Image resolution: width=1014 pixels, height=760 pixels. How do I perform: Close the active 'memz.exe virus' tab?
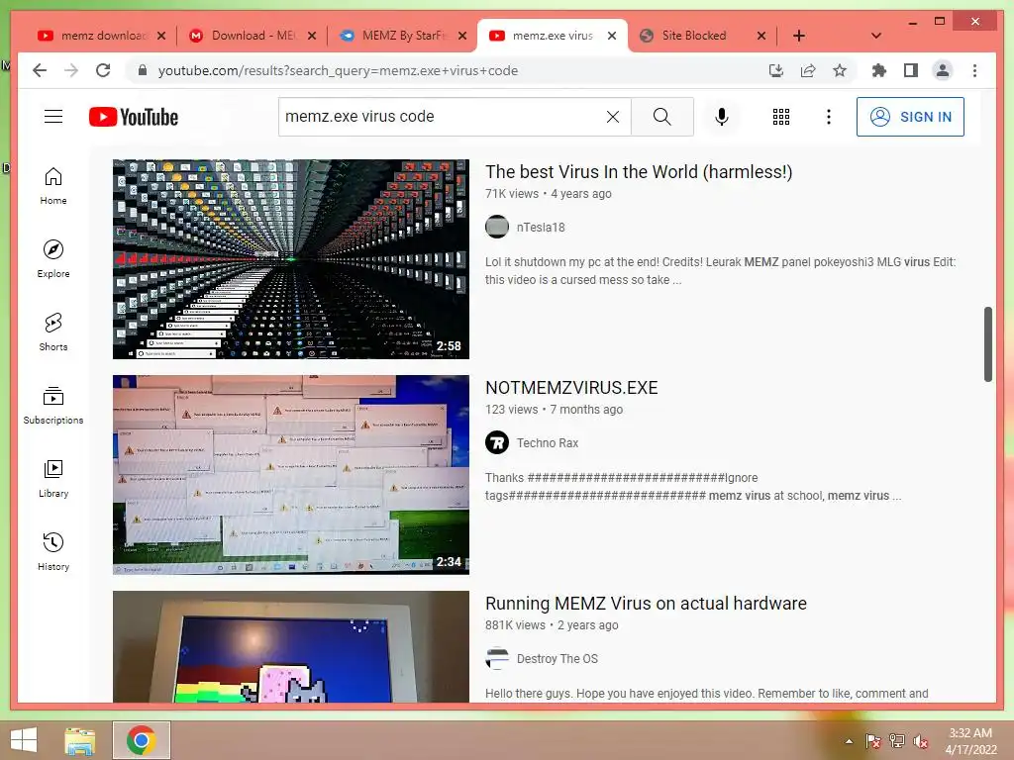tap(612, 36)
